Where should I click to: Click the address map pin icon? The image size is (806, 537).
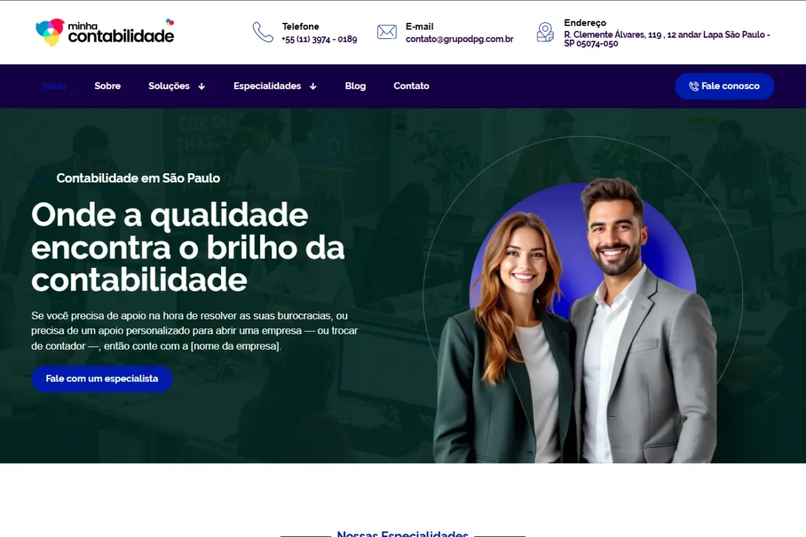coord(545,32)
